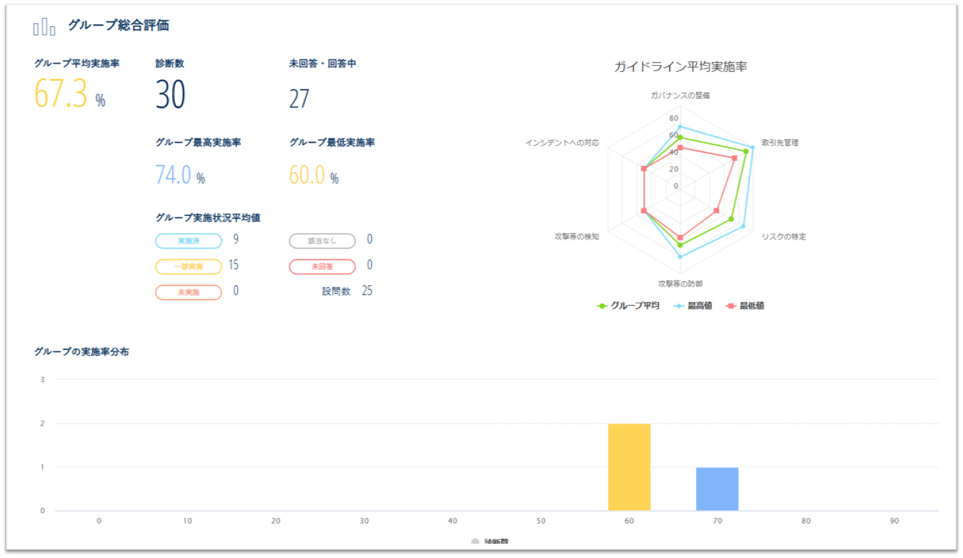Click the 実施済 status badge
This screenshot has height=558, width=963.
click(188, 241)
